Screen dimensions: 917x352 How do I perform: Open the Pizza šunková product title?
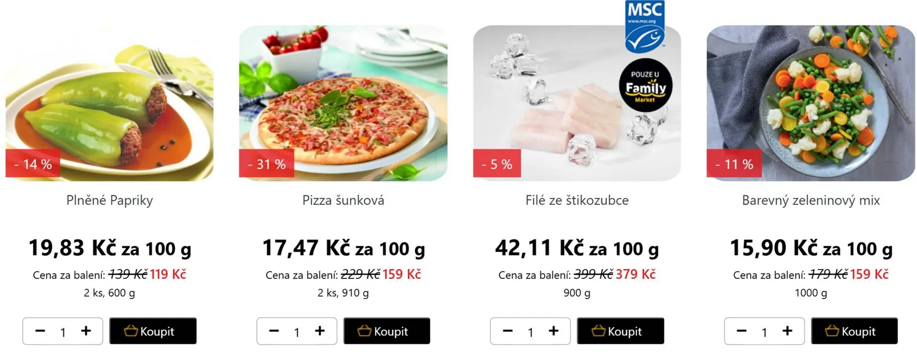[343, 201]
